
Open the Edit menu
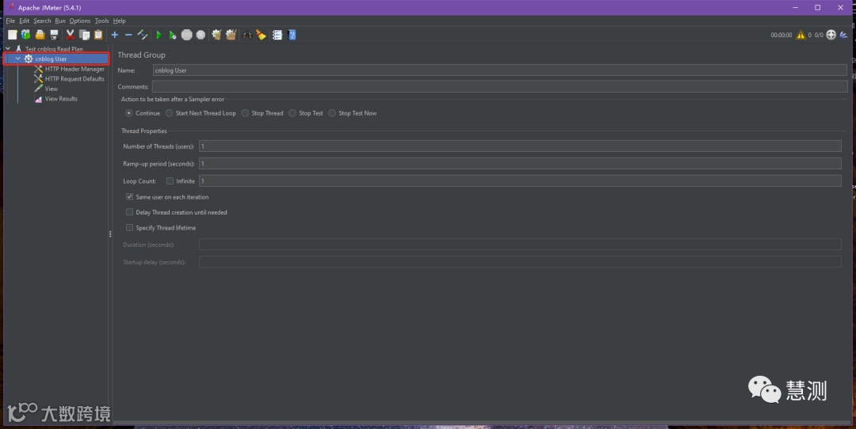pyautogui.click(x=24, y=21)
